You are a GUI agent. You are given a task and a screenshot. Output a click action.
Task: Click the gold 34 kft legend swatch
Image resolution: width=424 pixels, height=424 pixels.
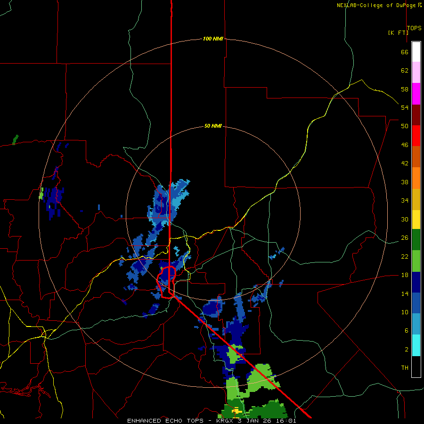click(x=416, y=200)
